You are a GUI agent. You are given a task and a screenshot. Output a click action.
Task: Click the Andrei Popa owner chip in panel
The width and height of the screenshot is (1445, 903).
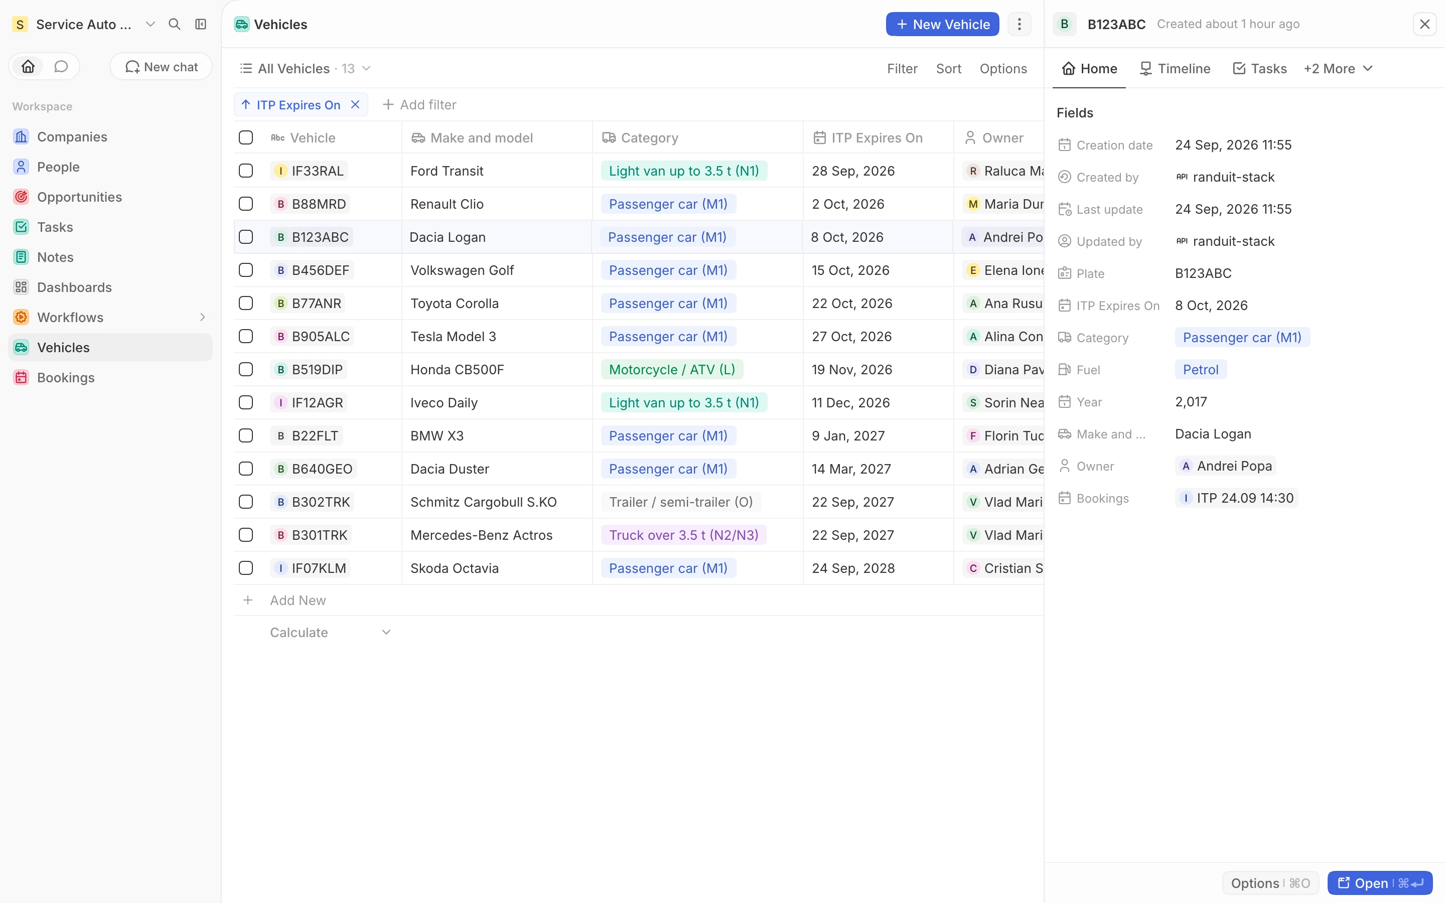coord(1226,466)
